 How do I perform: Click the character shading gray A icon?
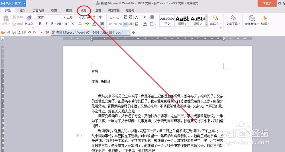tap(102, 24)
